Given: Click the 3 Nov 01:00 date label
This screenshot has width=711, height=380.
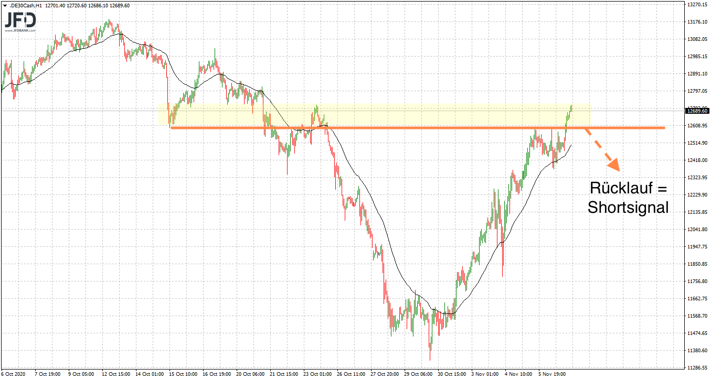Looking at the screenshot, I should [484, 375].
